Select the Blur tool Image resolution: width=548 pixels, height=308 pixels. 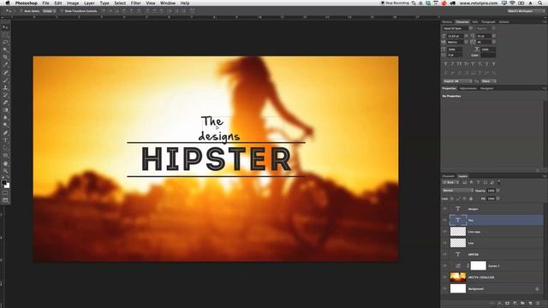[x=5, y=118]
